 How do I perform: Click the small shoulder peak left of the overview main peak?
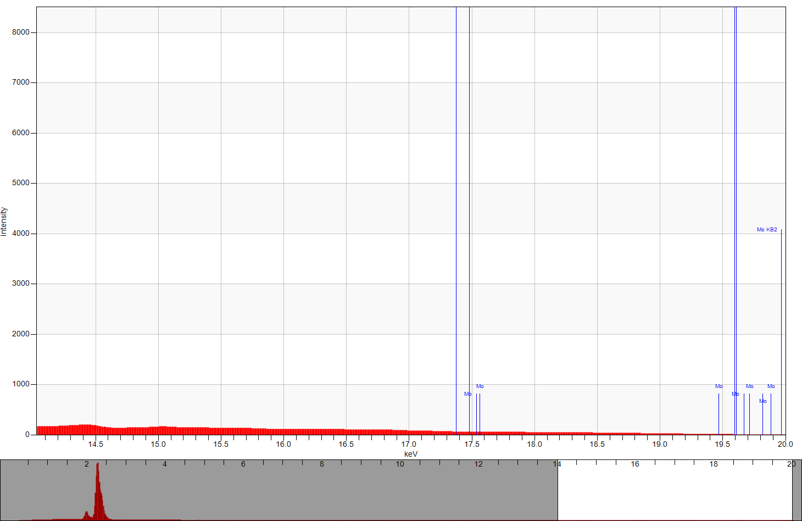pyautogui.click(x=86, y=515)
